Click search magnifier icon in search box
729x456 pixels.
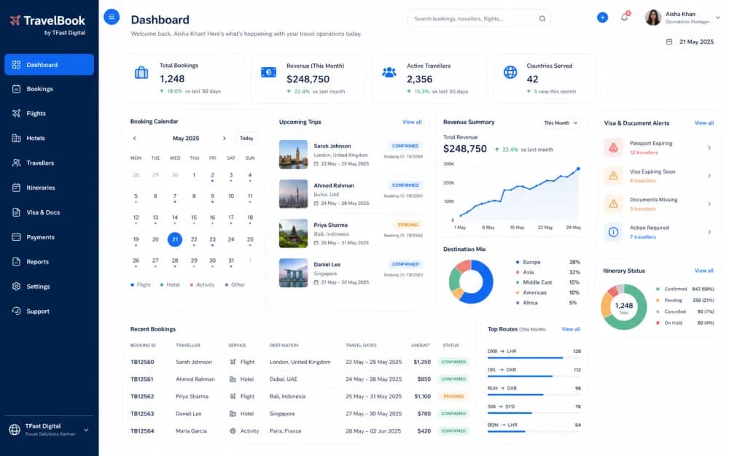coord(542,19)
